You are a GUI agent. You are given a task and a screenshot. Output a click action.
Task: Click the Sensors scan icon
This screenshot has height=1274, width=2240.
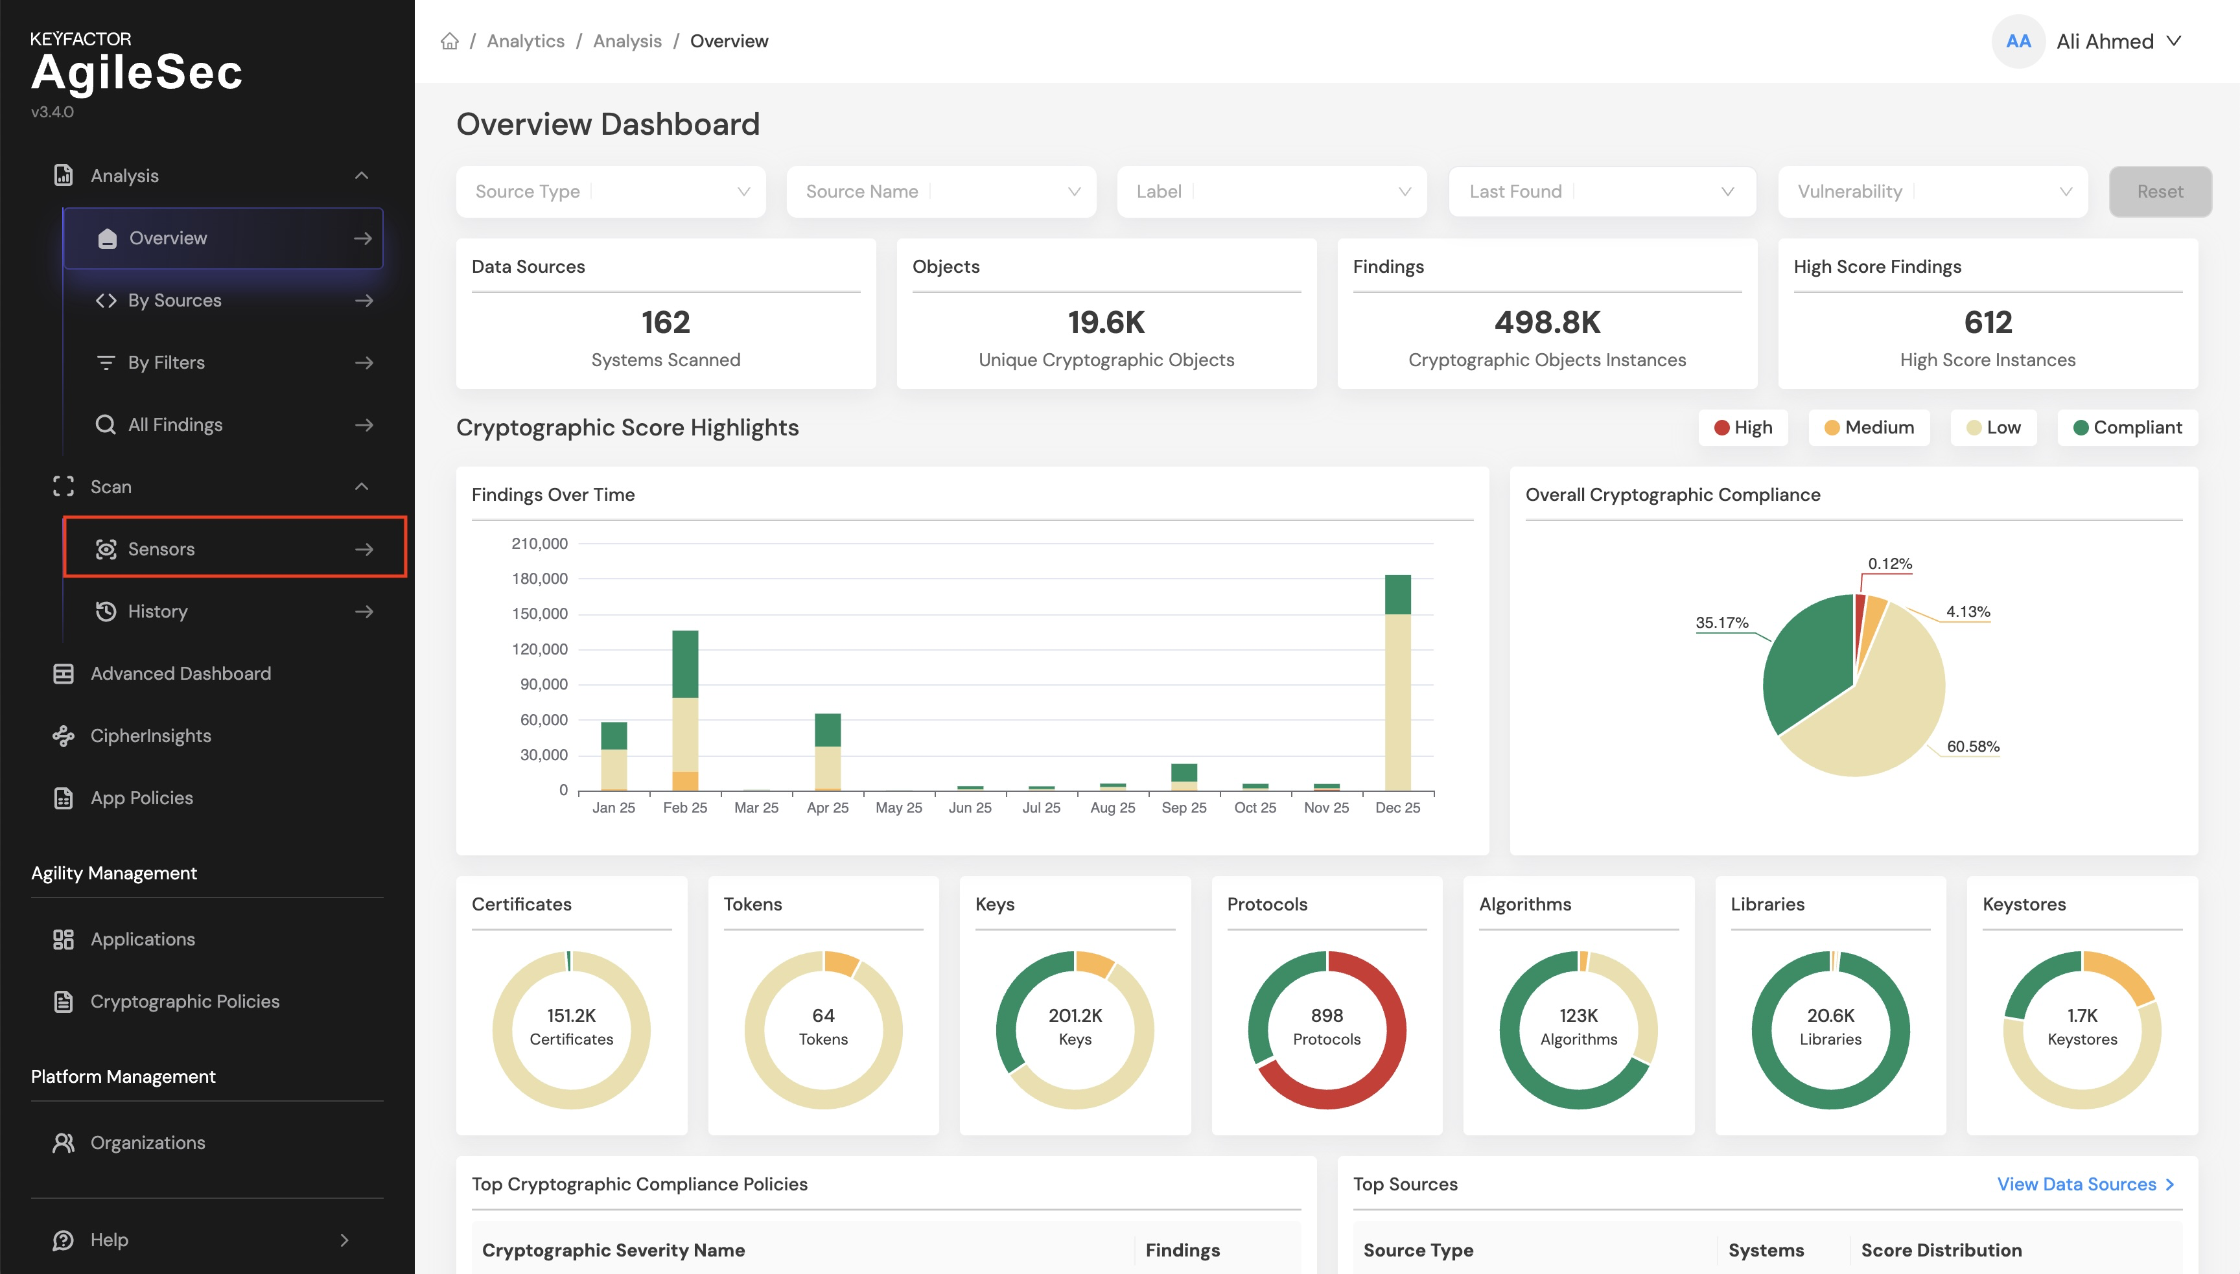(106, 549)
